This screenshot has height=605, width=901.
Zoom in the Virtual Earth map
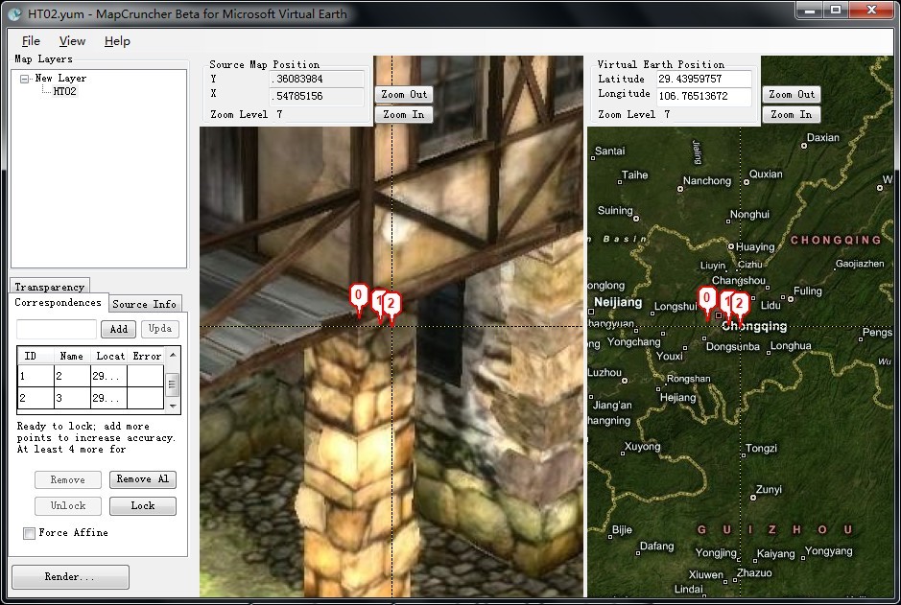792,114
